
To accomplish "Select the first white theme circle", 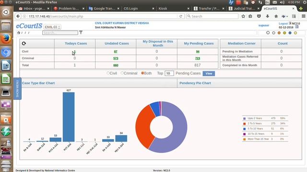I will [x=268, y=33].
